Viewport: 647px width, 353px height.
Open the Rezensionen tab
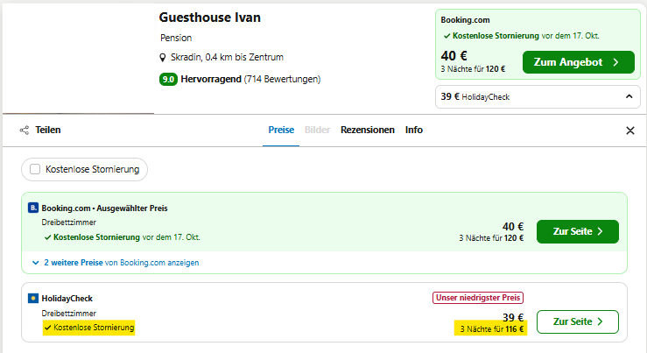point(368,130)
